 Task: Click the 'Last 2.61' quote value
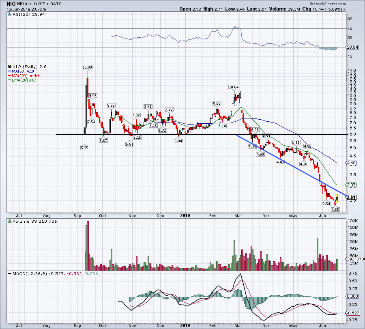(257, 9)
